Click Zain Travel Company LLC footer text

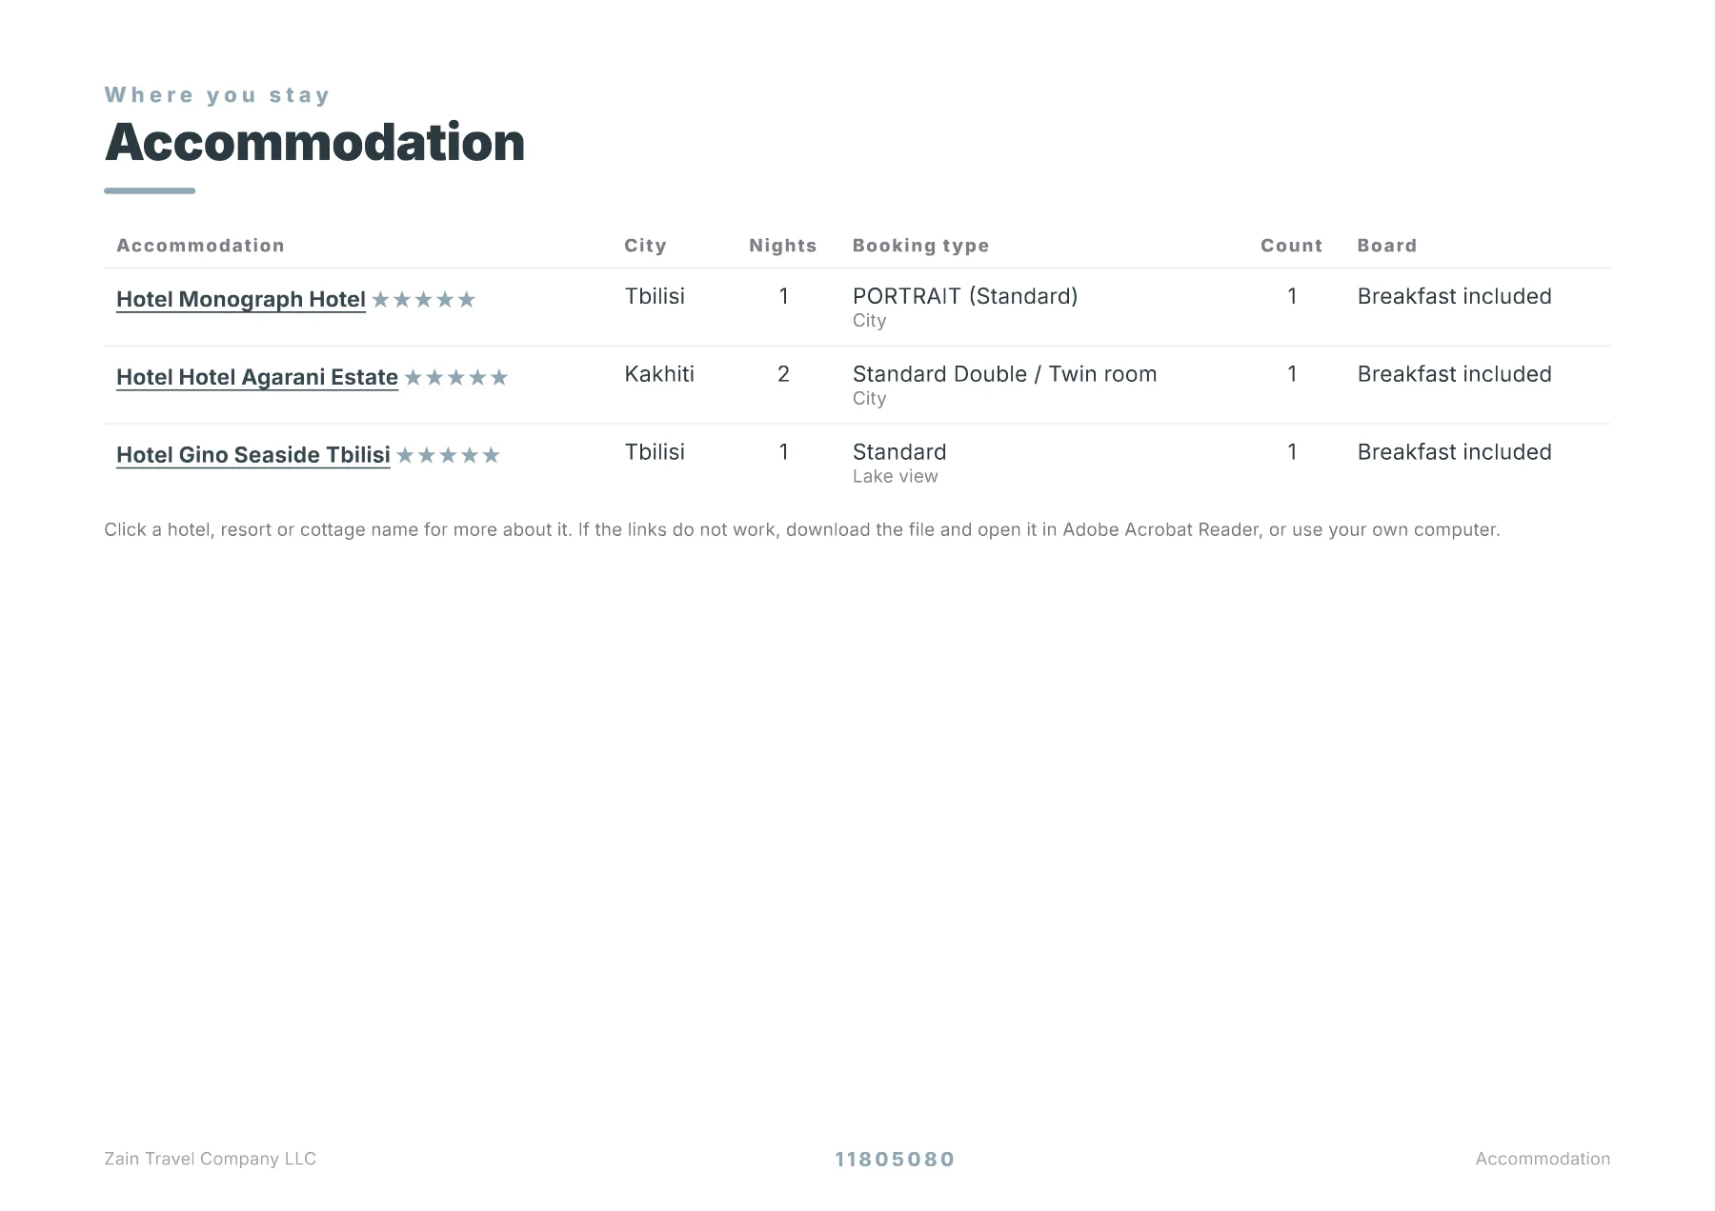210,1159
